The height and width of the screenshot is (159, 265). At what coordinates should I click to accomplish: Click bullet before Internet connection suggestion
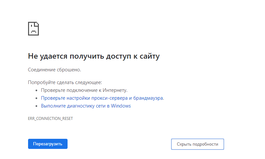coord(36,91)
